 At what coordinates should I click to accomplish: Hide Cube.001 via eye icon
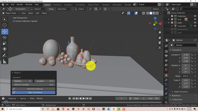(195, 26)
